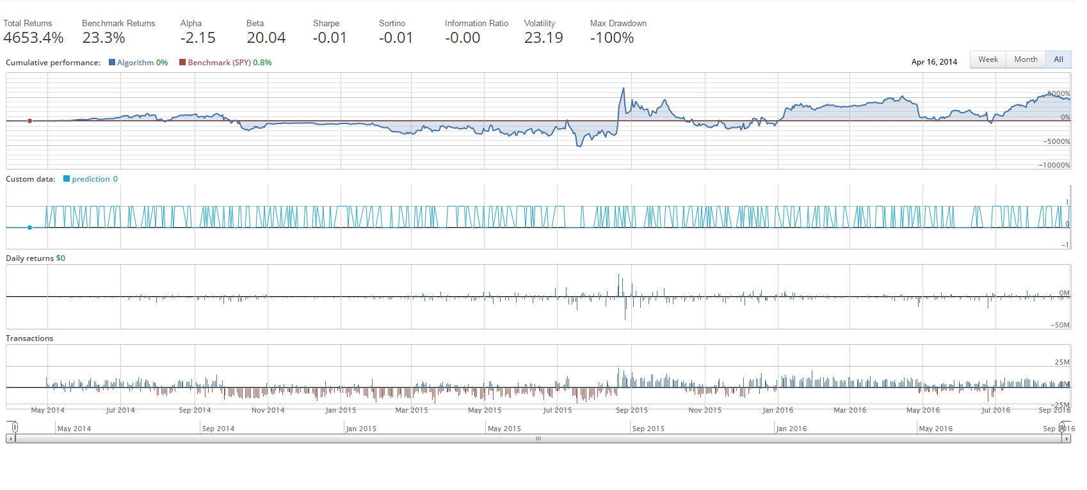
Task: Click the scrollbar right arrow
Action: (x=1066, y=439)
